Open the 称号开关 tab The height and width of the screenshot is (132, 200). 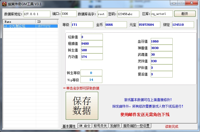coord(100,126)
